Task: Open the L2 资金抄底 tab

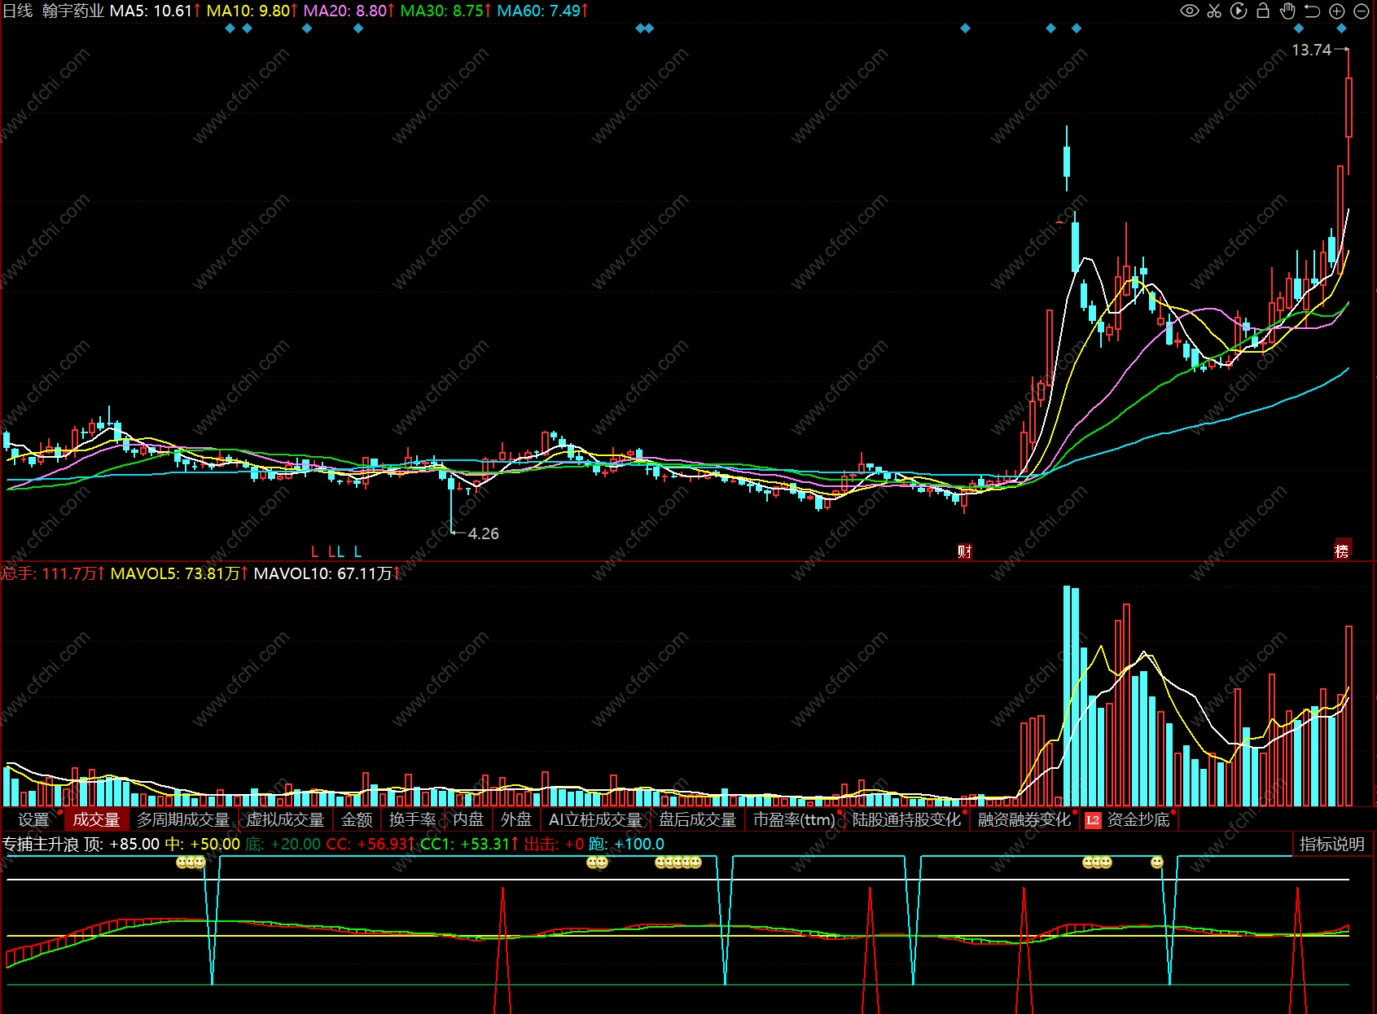Action: [x=1129, y=819]
